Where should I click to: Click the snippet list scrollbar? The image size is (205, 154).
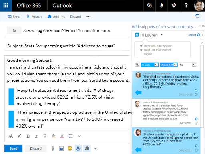(x=202, y=86)
